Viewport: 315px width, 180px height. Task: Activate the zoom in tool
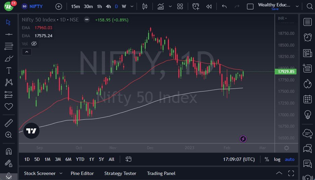(x=8, y=135)
